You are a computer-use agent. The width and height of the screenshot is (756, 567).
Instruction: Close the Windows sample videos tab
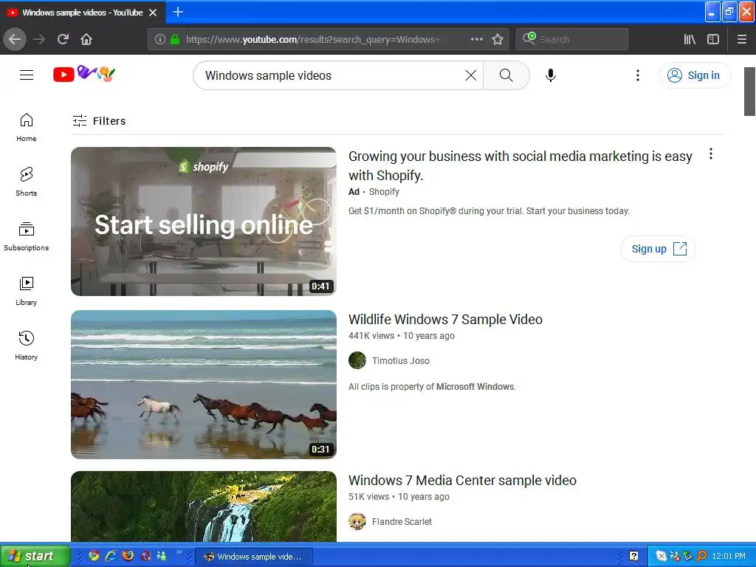[x=153, y=13]
